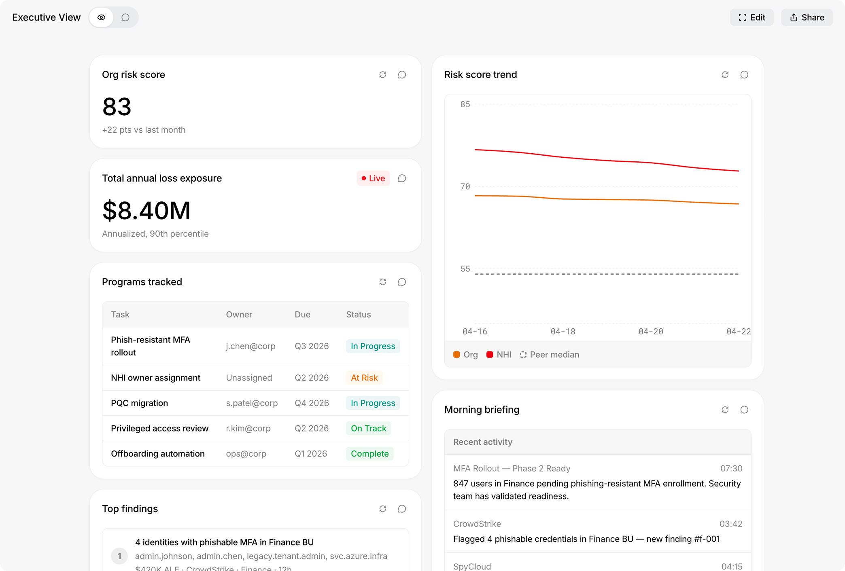The width and height of the screenshot is (845, 571).
Task: Click the Q4 2026 due date cell
Action: click(312, 403)
